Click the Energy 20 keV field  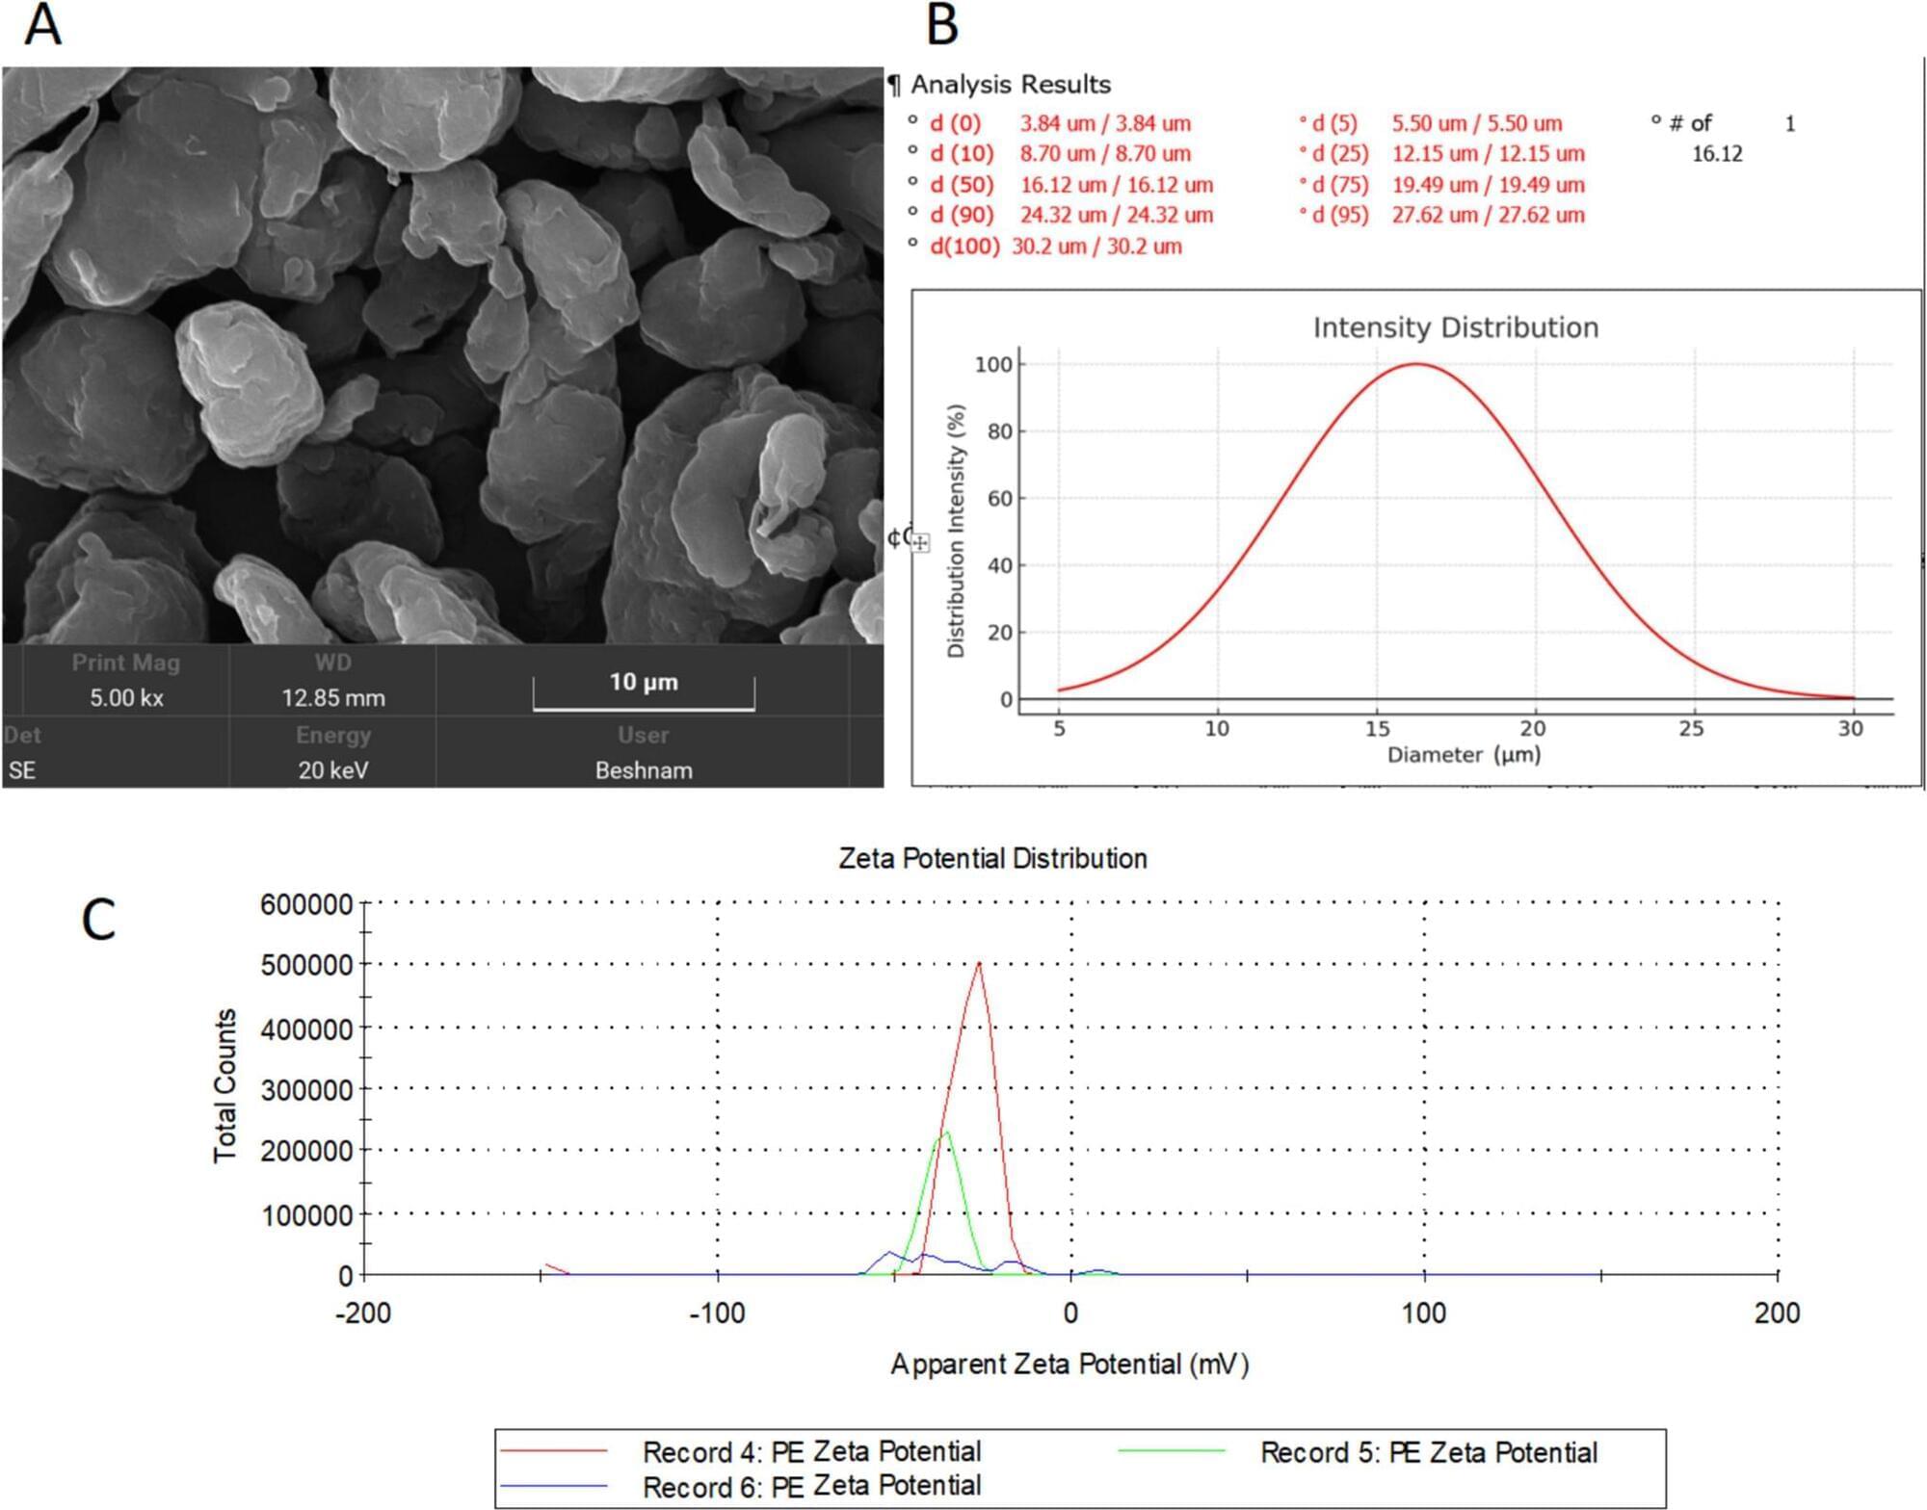[332, 769]
